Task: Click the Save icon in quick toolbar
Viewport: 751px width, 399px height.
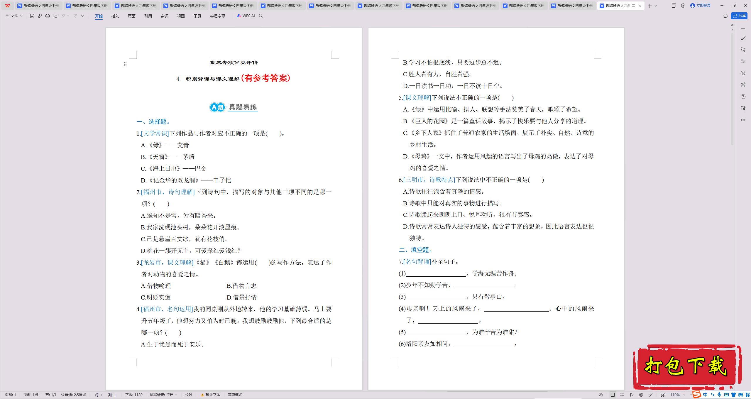Action: (x=32, y=16)
